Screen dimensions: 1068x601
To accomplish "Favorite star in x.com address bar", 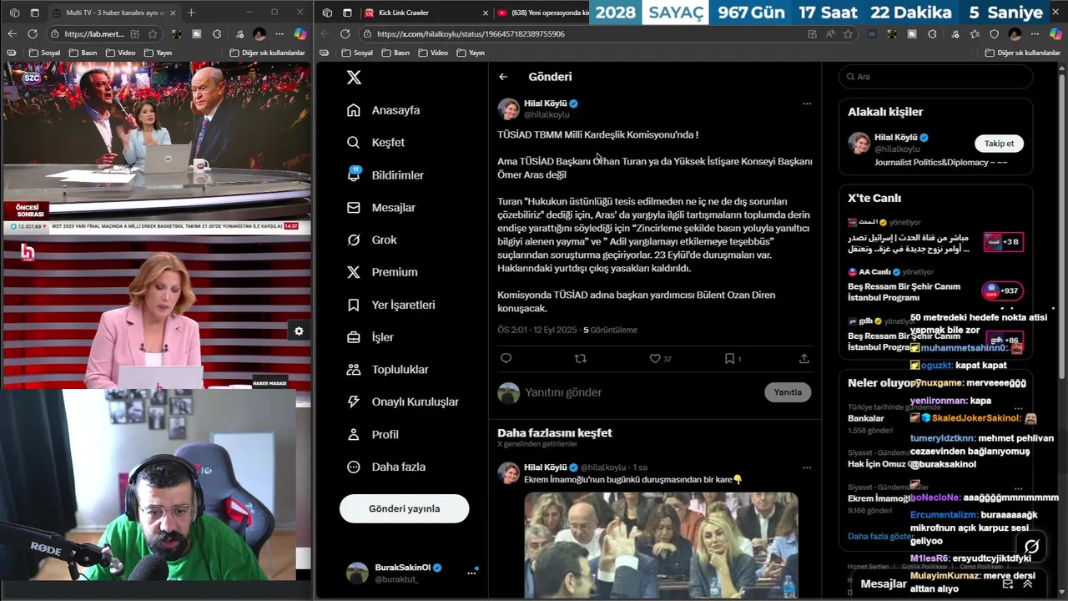I will click(848, 34).
